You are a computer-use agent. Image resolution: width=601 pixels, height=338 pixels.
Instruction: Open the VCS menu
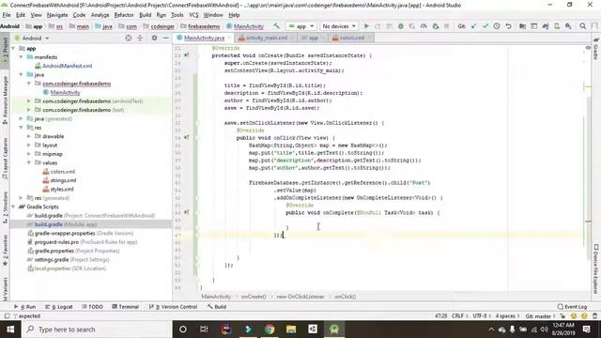tap(193, 15)
